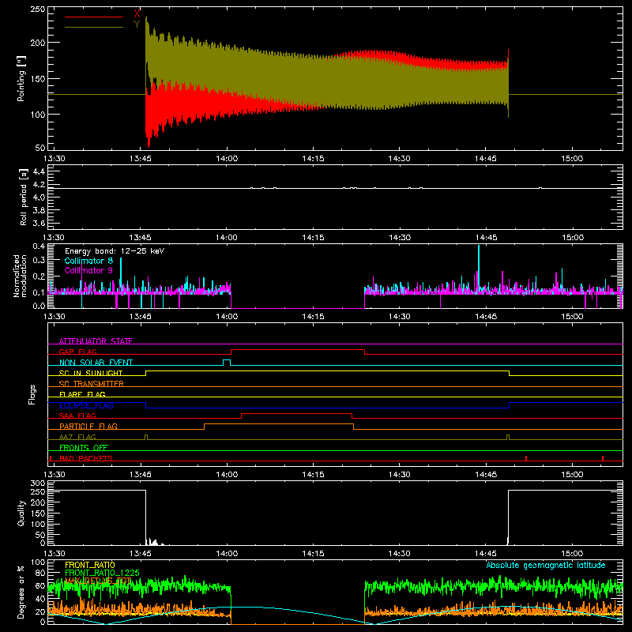The image size is (632, 632).
Task: Click the NON_SOLAR_EVENT flag label
Action: coord(96,363)
